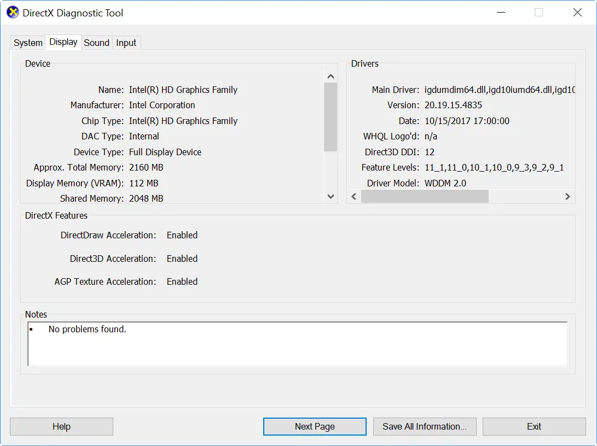
Task: Click the Device panel scroll-down arrow
Action: click(331, 196)
